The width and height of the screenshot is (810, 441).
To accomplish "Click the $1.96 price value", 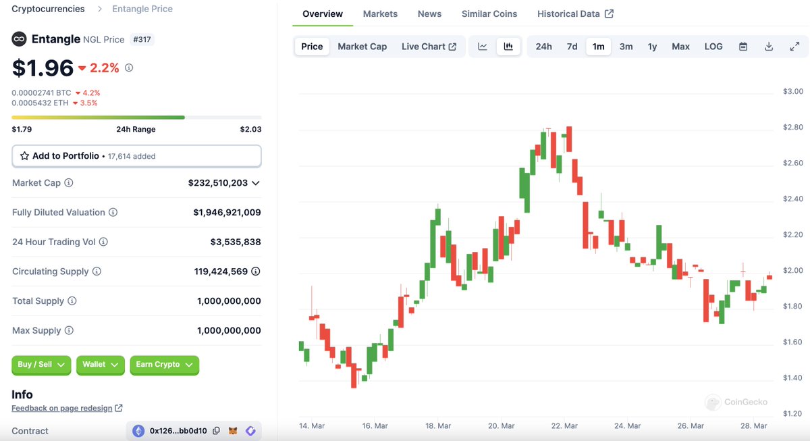I will [43, 68].
